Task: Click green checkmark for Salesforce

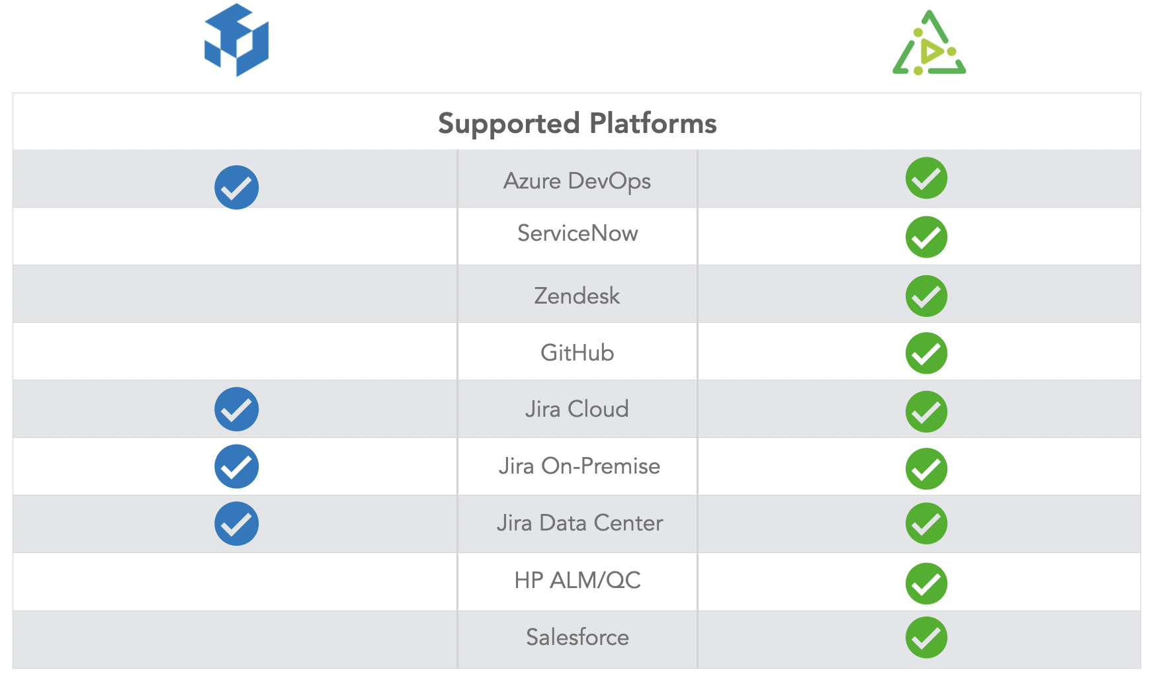Action: point(926,638)
